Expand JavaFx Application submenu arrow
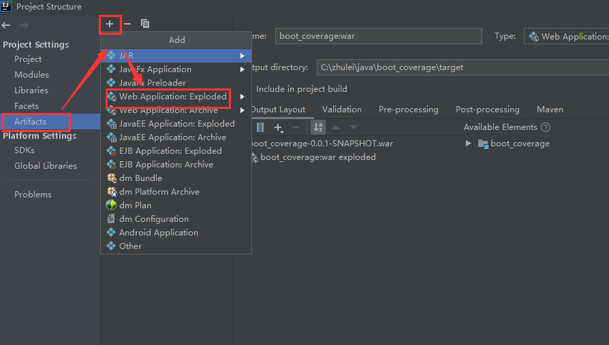This screenshot has height=345, width=609. tap(242, 69)
